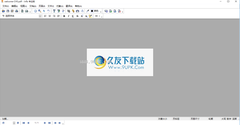The height and width of the screenshot is (125, 240).
Task: Open the 编辑 menu
Action: point(15,6)
